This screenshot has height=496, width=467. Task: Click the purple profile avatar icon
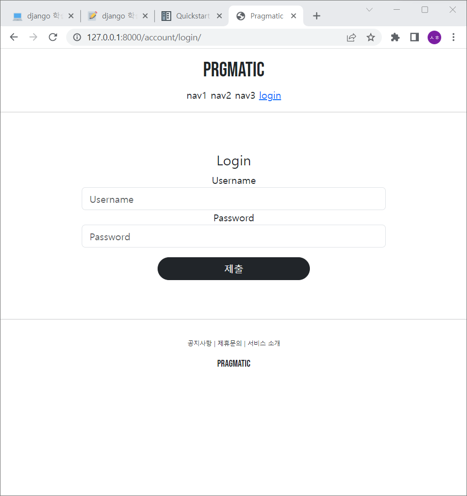coord(434,37)
